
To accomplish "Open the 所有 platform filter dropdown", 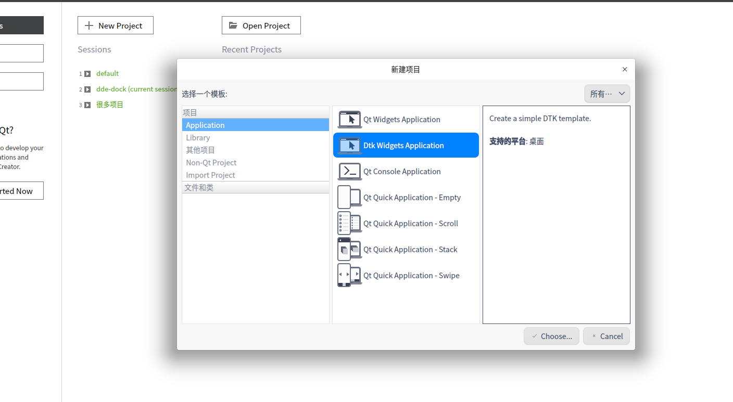I will coord(607,94).
